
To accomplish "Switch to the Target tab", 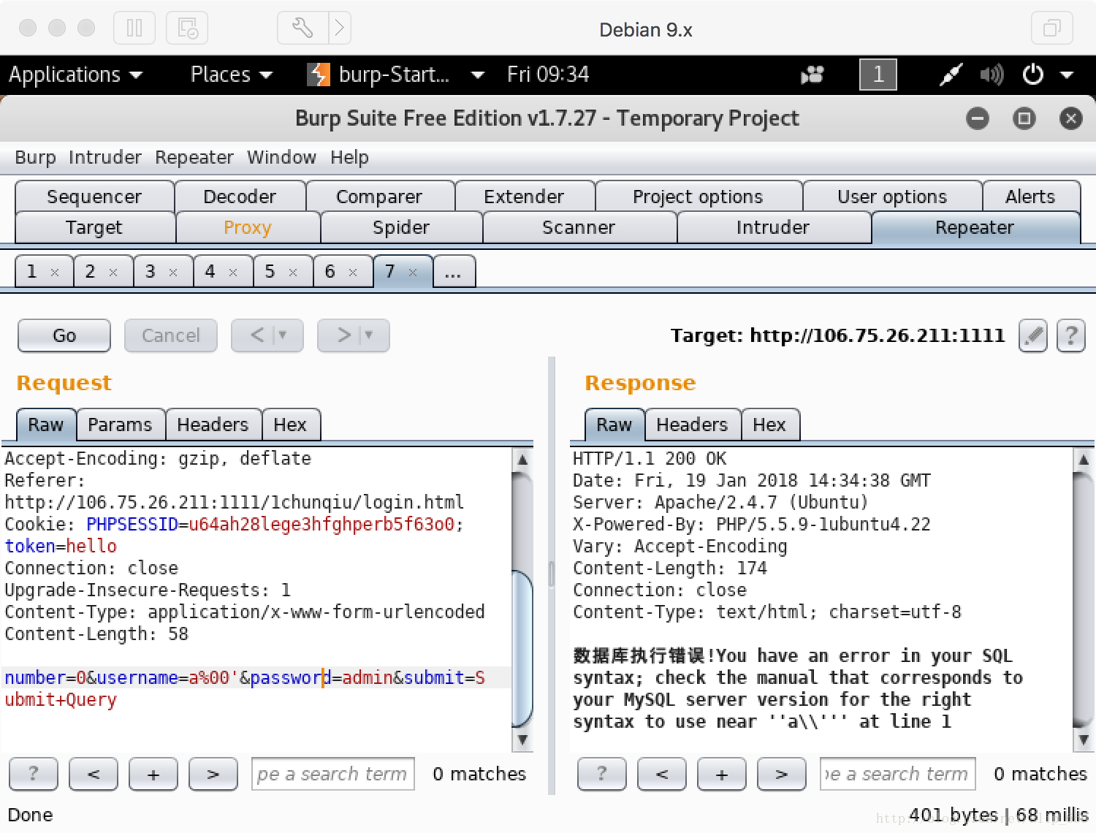I will click(x=94, y=227).
